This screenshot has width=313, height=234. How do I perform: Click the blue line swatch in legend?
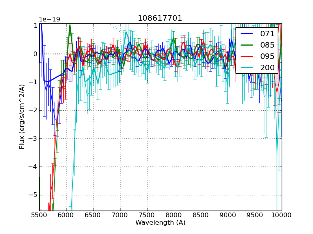coord(247,34)
